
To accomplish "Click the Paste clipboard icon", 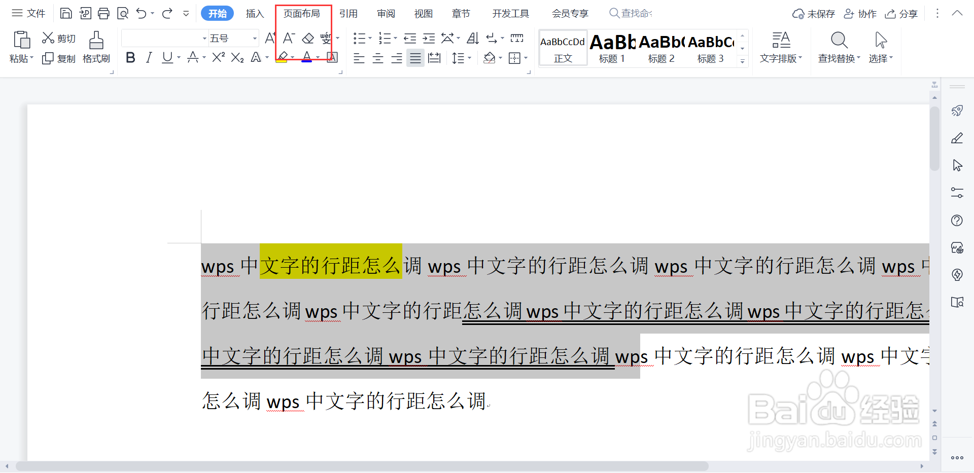I will coord(21,40).
